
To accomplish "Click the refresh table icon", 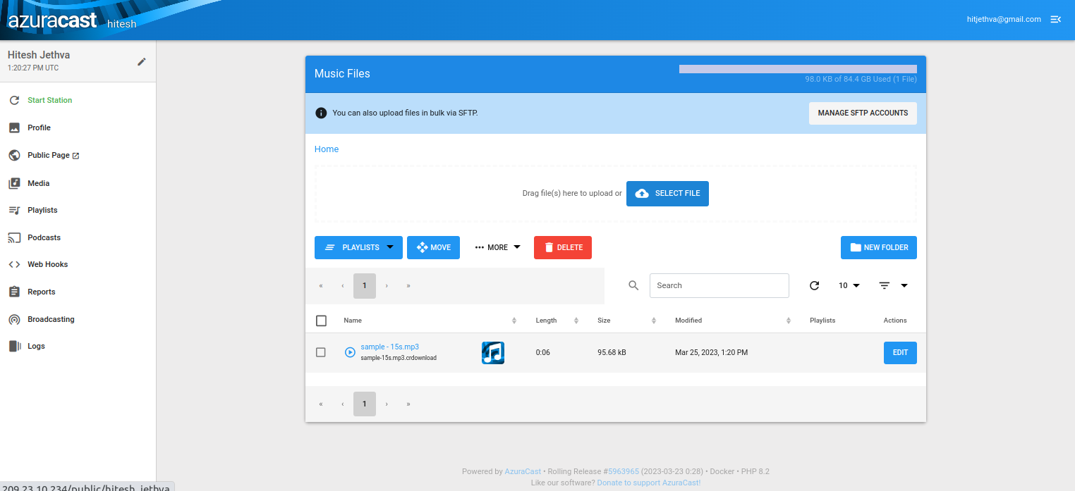I will [814, 285].
